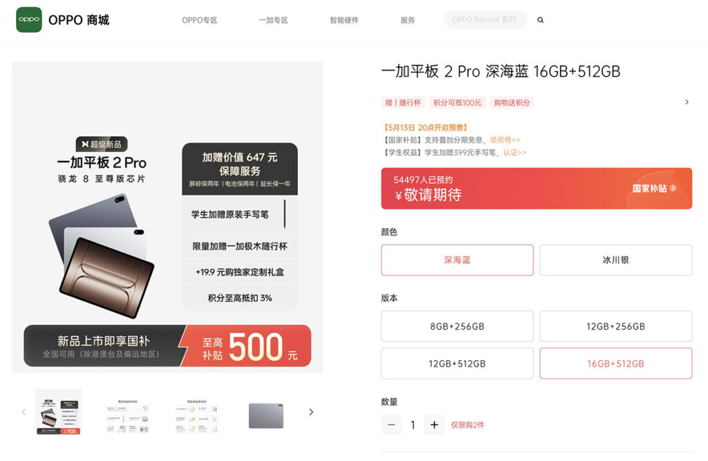Click the green OPPO store logo
The image size is (708, 461).
[29, 20]
